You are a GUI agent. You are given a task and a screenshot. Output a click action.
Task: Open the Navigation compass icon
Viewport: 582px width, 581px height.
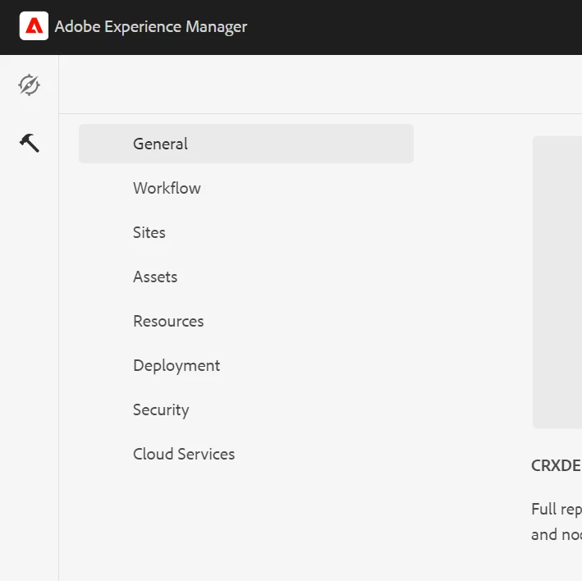point(30,85)
